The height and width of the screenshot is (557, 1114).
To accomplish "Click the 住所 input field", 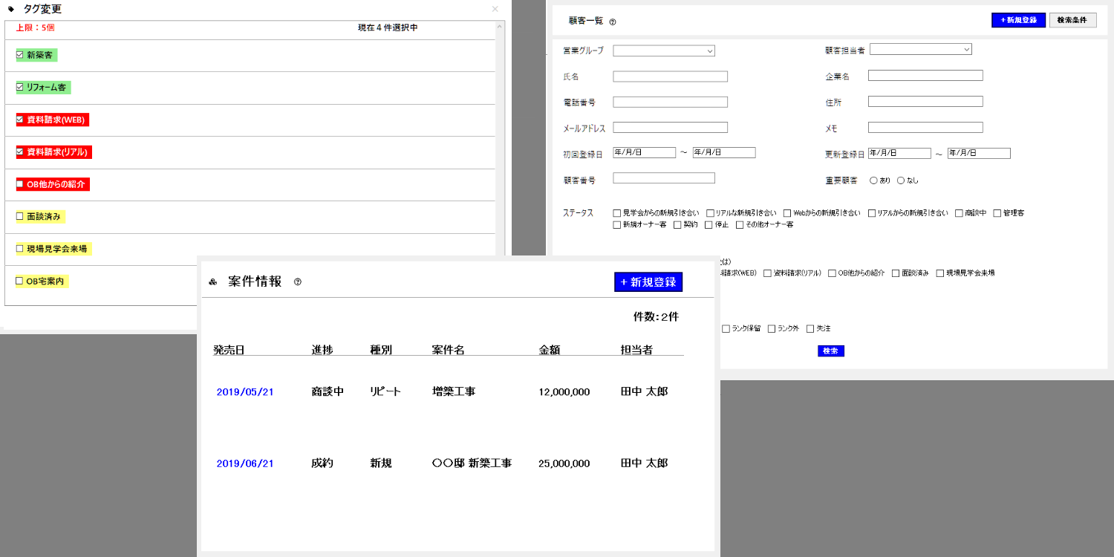I will [925, 101].
